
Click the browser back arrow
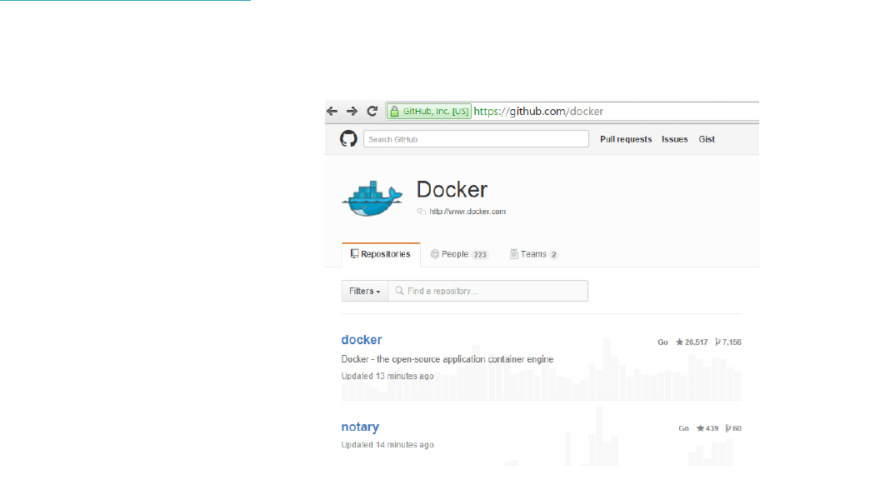point(332,111)
